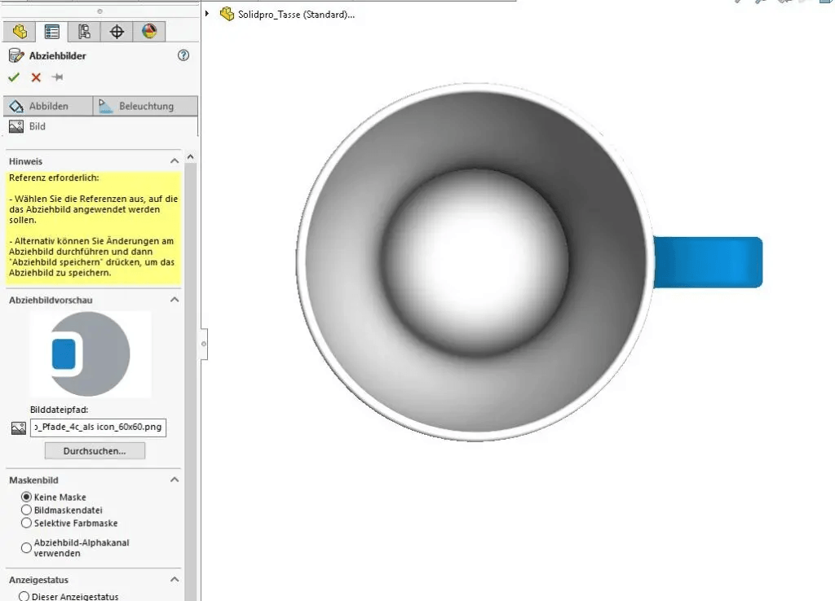The image size is (835, 601).
Task: Select the Keine Maske option
Action: pyautogui.click(x=27, y=497)
